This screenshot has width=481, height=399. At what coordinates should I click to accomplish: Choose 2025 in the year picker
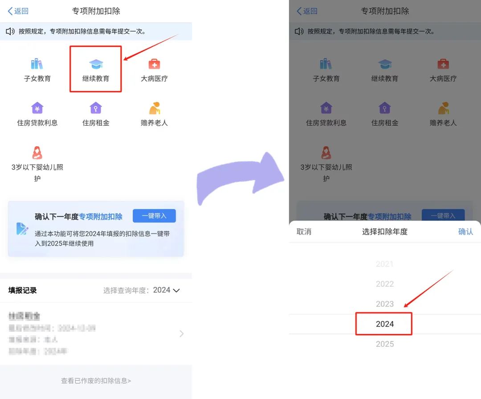coord(385,344)
